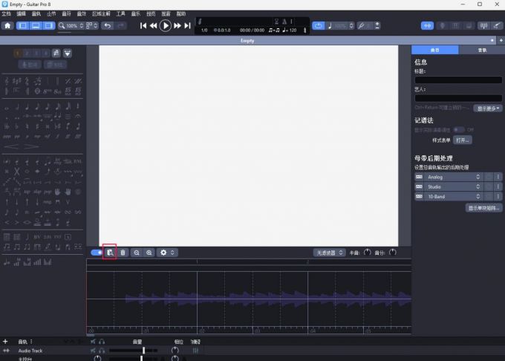Toggle the loop playback icon

tap(319, 25)
